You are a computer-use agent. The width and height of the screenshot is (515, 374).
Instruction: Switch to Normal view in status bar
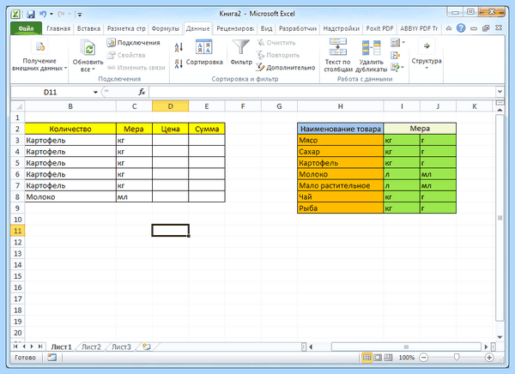pos(367,357)
